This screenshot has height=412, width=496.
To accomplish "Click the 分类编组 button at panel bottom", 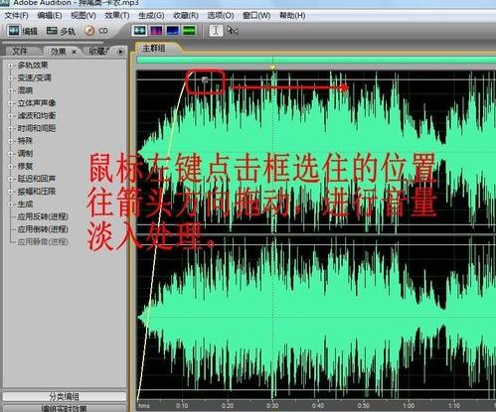I will click(x=65, y=396).
